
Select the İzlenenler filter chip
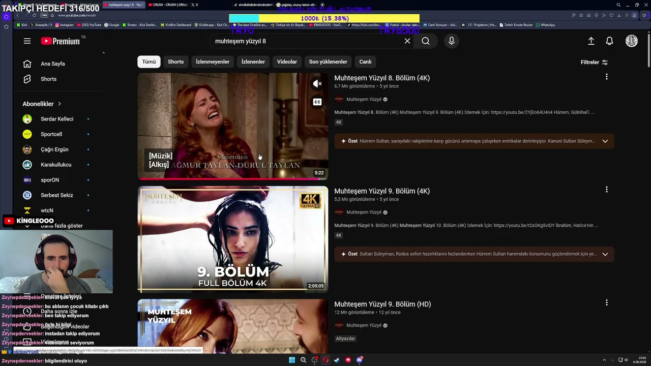point(253,62)
